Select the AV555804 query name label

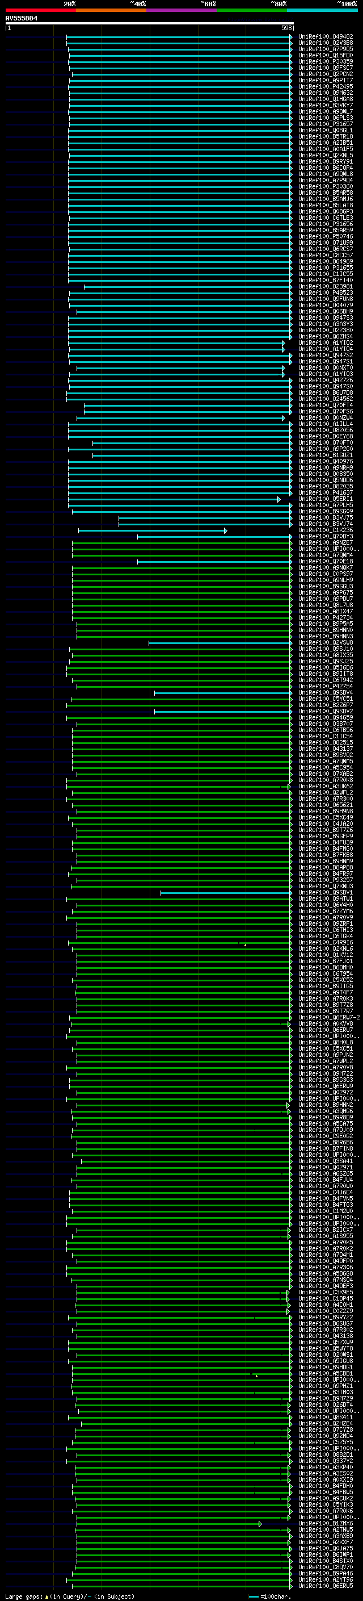coord(21,19)
